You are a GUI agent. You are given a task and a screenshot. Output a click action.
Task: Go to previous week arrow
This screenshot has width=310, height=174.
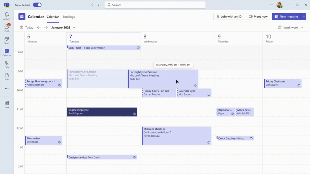[x=39, y=27]
